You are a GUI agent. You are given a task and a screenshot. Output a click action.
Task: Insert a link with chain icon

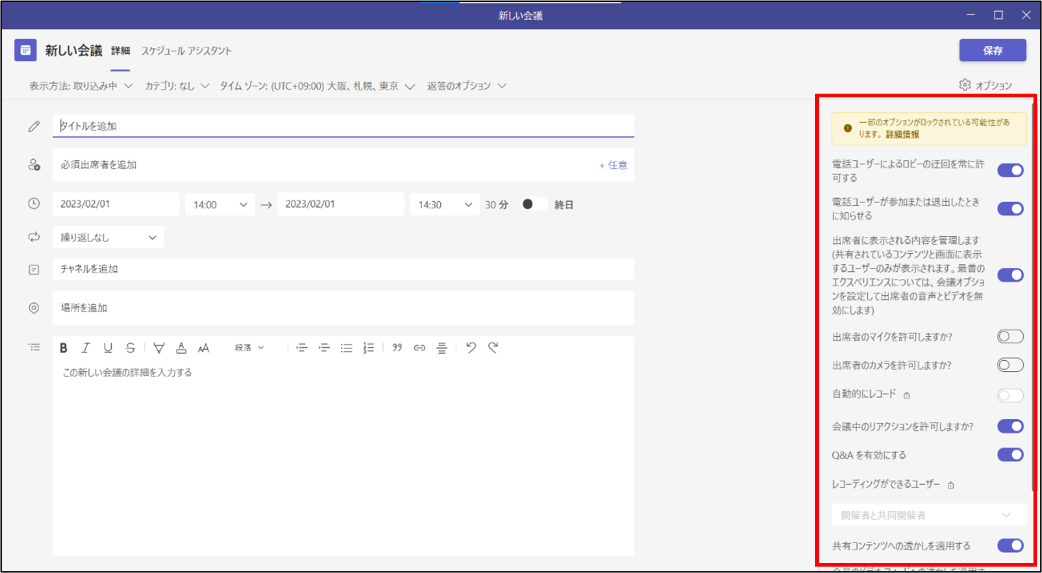(420, 348)
